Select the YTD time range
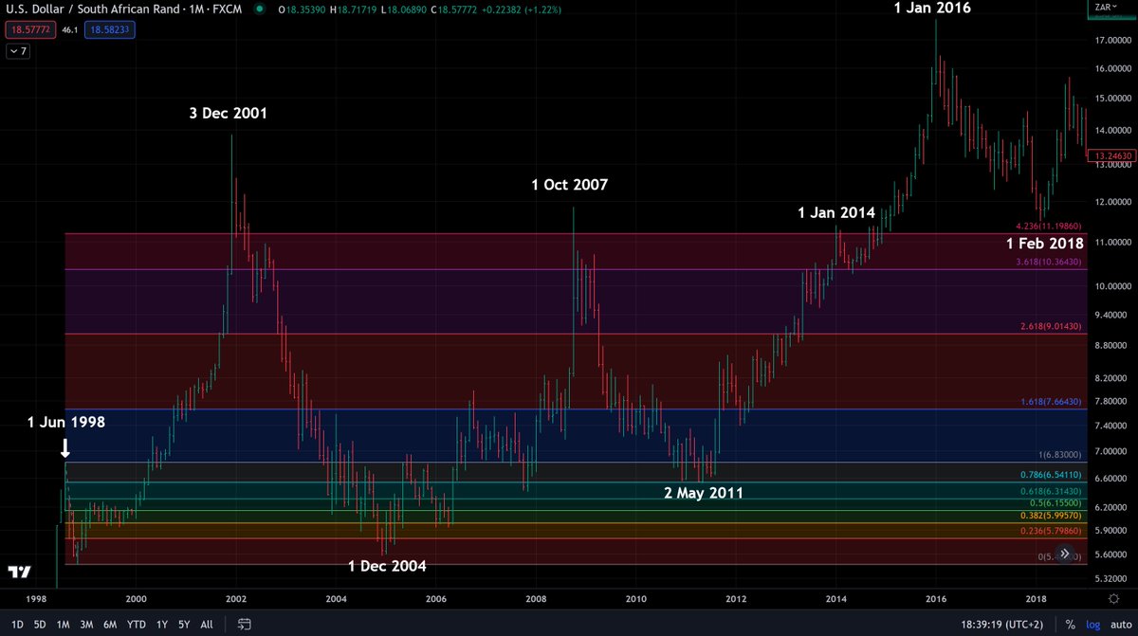1138x636 pixels. coord(138,625)
